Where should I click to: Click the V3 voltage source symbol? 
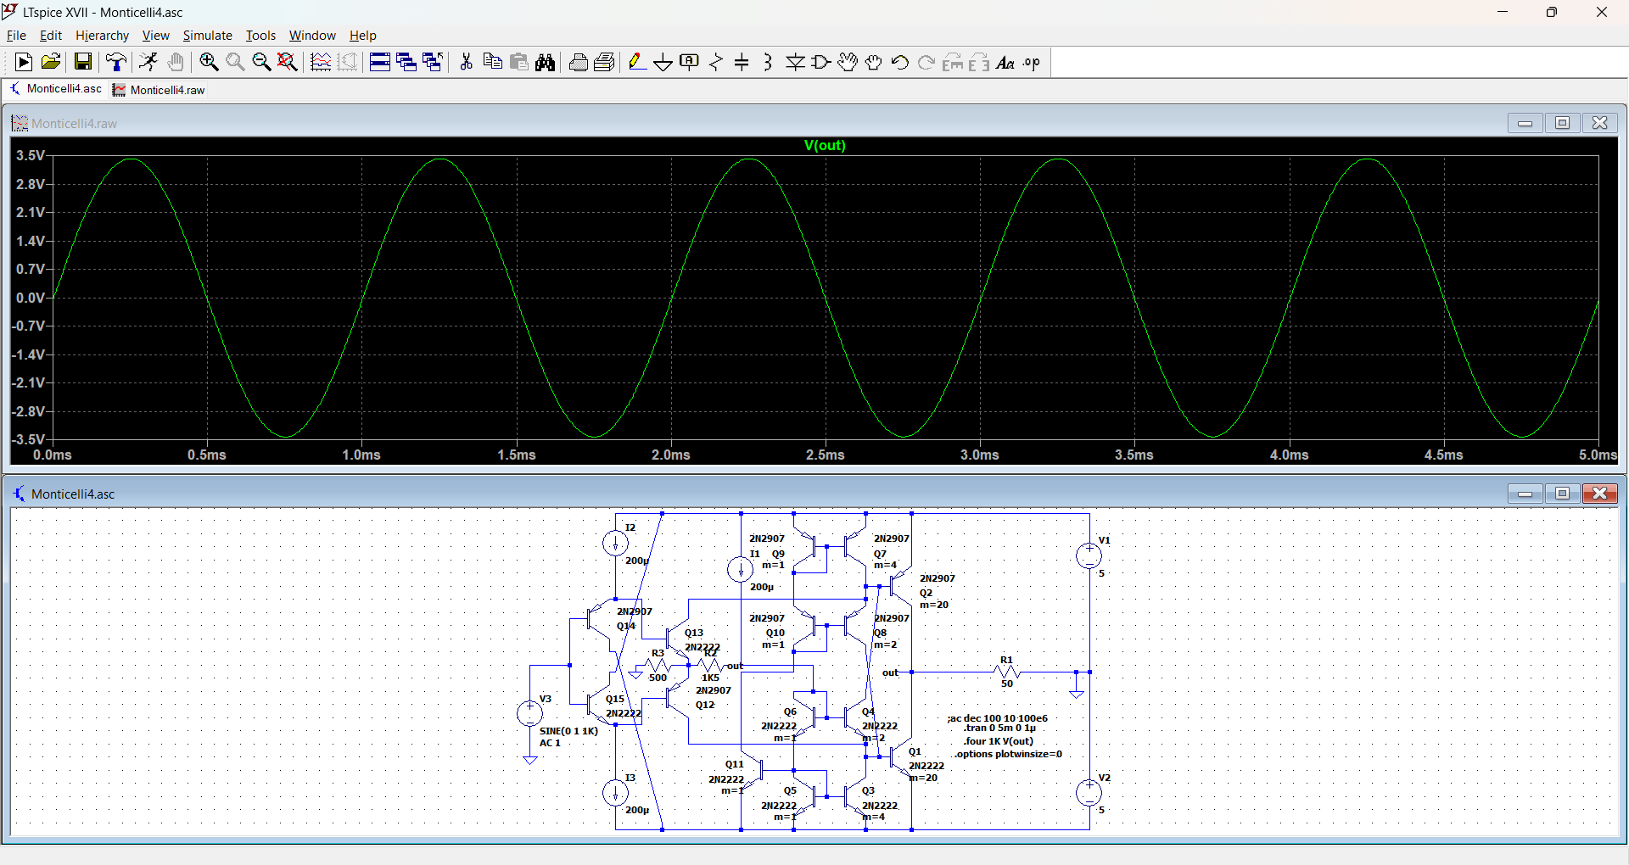click(x=529, y=713)
